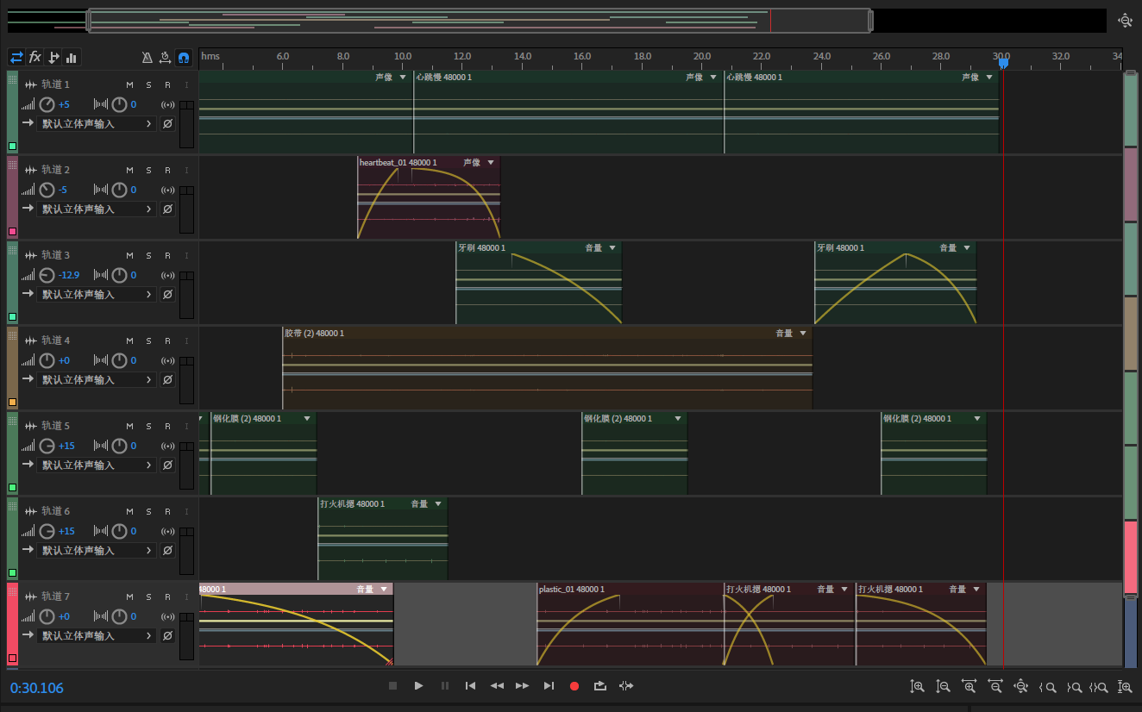Screen dimensions: 1142x712
Task: Open 轨道 3 input dropdown 默认立体声输入
Action: point(97,295)
